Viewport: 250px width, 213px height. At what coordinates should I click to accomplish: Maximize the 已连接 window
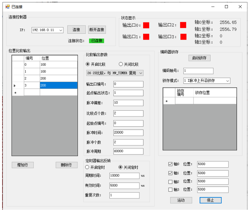226,7
